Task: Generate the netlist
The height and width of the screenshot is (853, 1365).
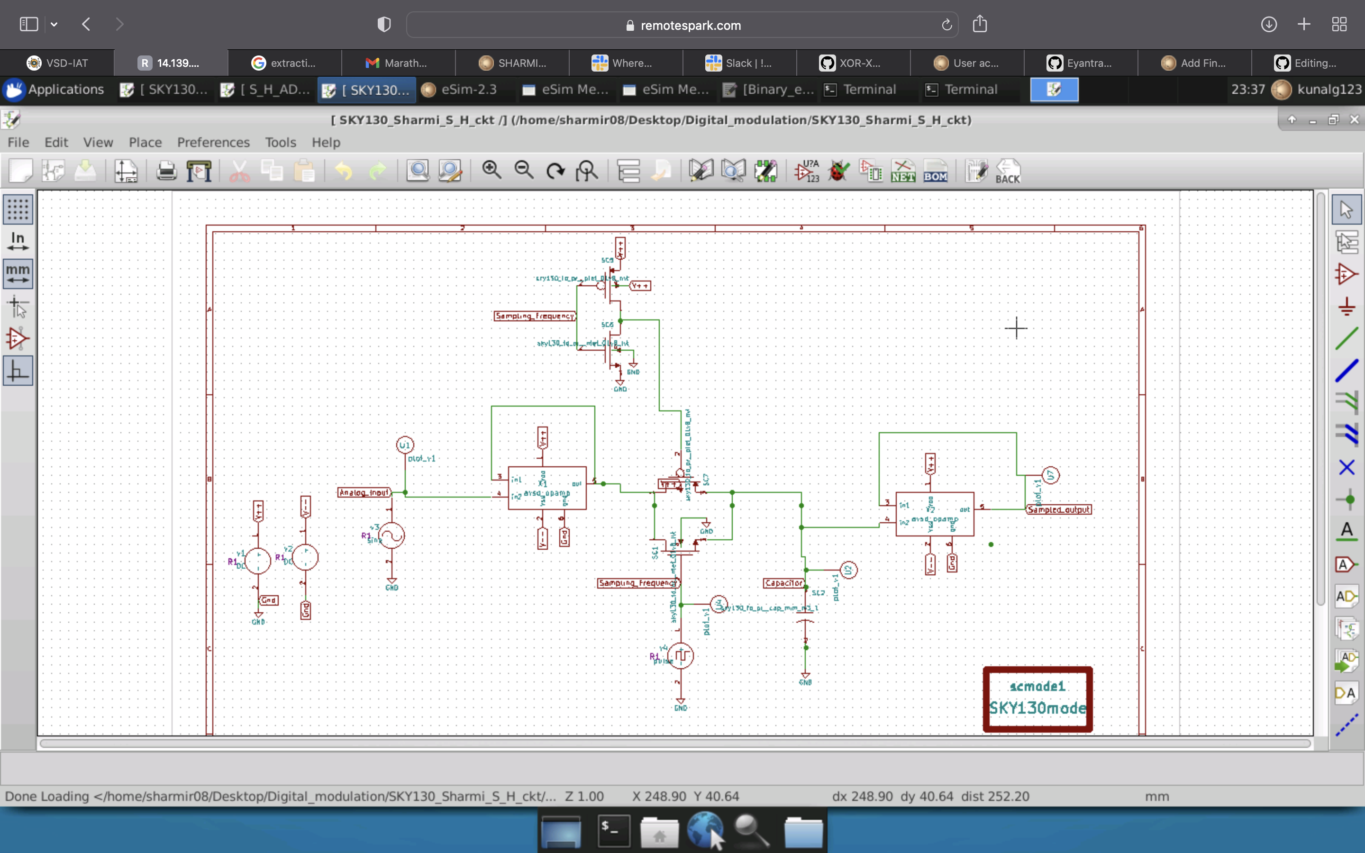Action: tap(903, 171)
